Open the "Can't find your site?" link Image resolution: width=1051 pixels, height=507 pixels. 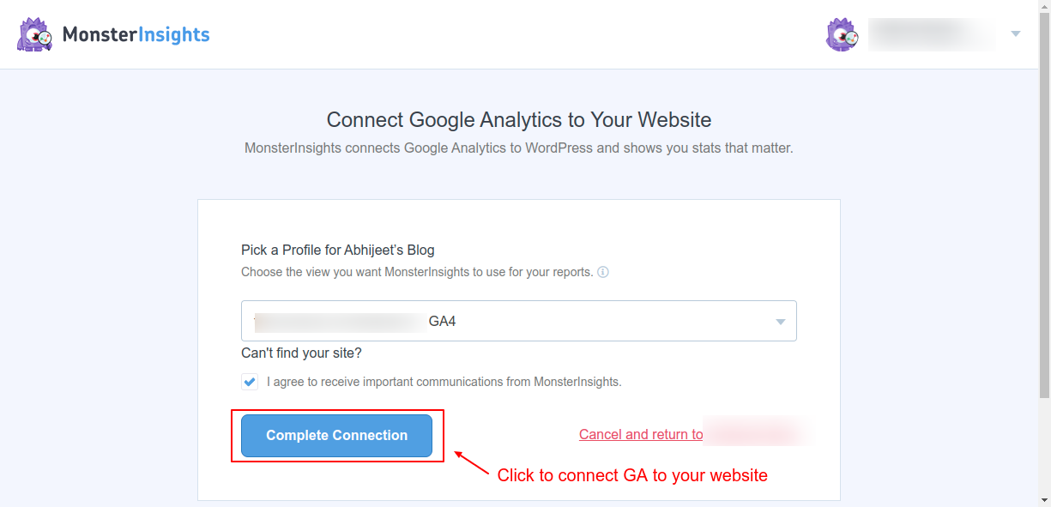pyautogui.click(x=301, y=353)
